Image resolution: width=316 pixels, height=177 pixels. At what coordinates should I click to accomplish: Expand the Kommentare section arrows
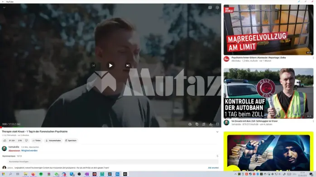tap(217, 156)
